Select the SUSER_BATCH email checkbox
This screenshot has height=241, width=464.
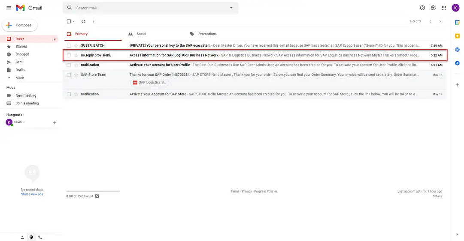(x=69, y=45)
